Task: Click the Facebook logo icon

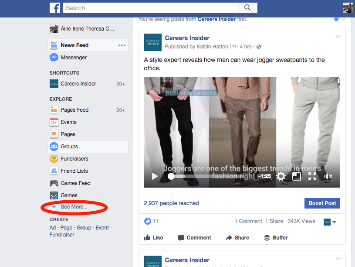Action: click(x=55, y=8)
